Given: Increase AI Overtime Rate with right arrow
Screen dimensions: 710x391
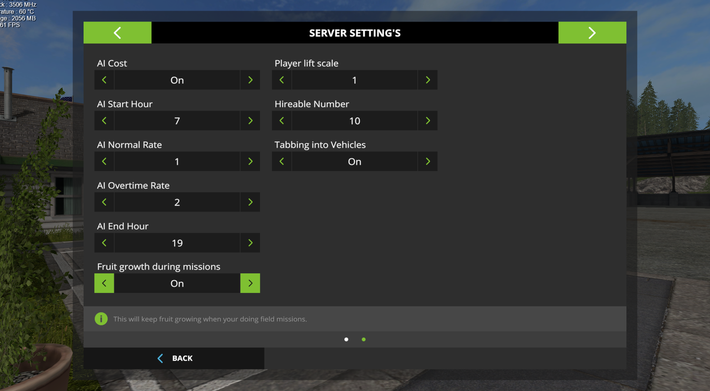Looking at the screenshot, I should pos(250,202).
